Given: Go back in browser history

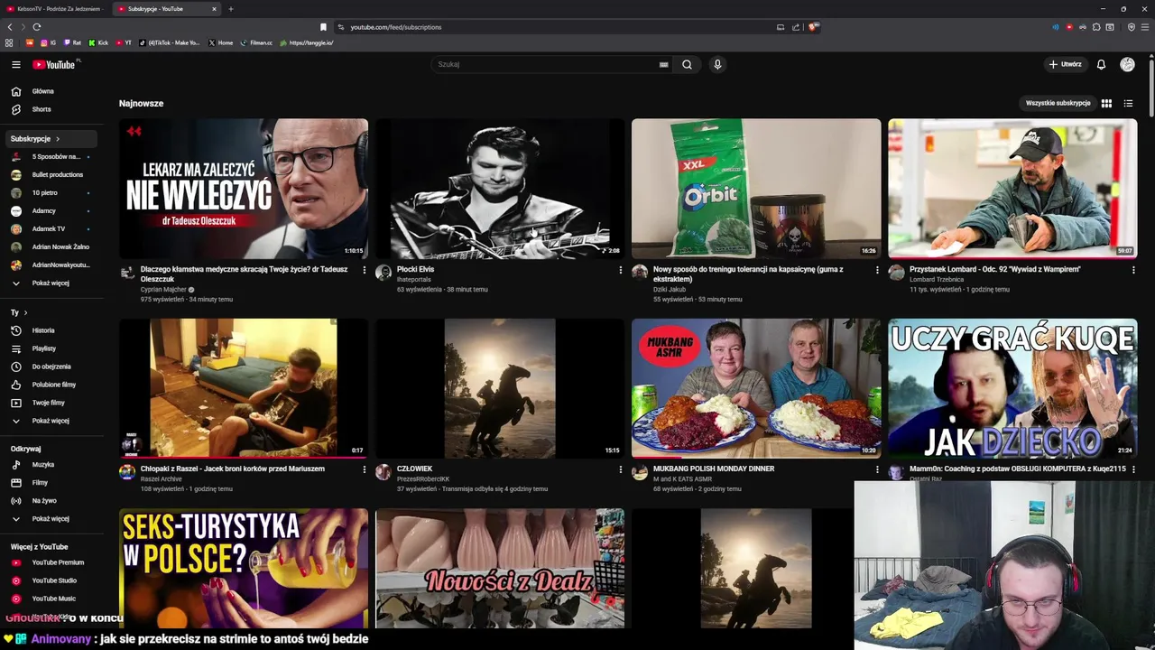Looking at the screenshot, I should [x=10, y=27].
